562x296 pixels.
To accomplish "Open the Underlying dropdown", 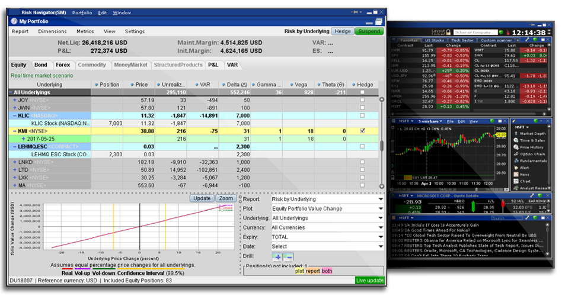I will click(x=327, y=218).
